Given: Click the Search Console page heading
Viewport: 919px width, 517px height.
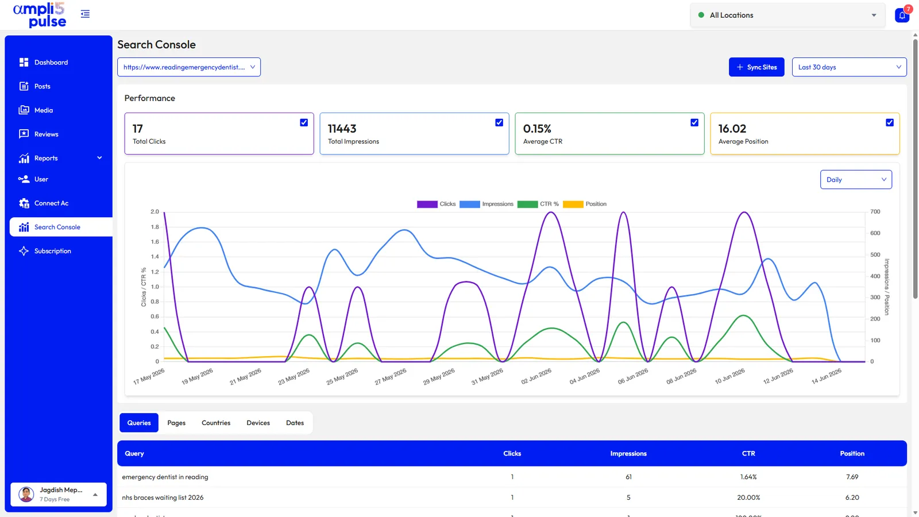Looking at the screenshot, I should (156, 44).
